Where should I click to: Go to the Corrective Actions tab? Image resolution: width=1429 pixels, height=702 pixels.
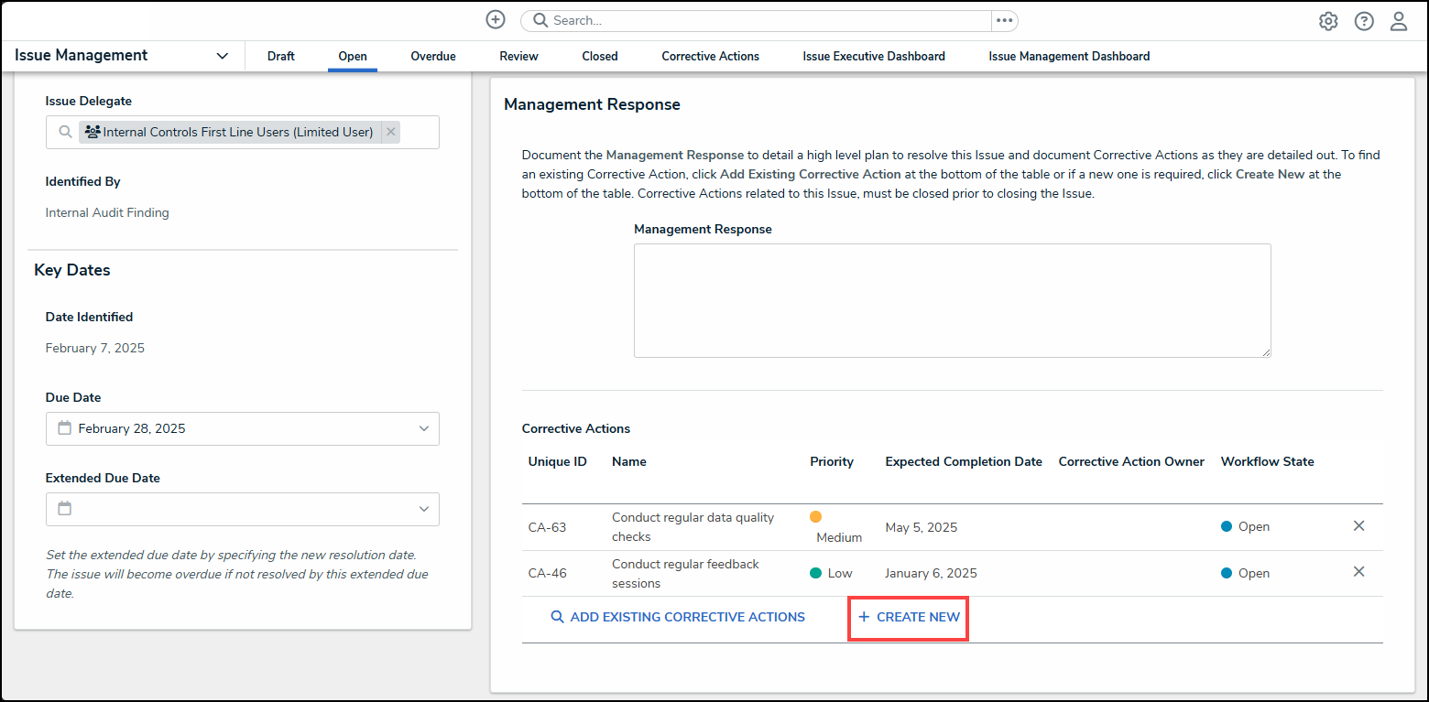710,56
